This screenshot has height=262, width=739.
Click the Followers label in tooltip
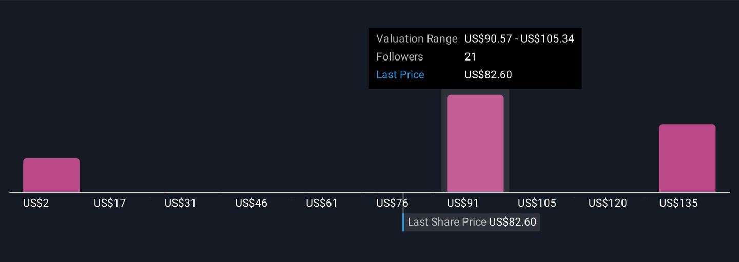[400, 57]
